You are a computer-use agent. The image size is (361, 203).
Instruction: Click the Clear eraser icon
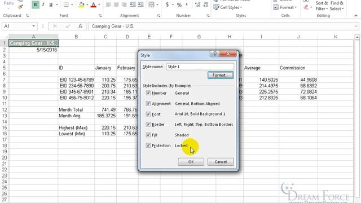[306, 7]
